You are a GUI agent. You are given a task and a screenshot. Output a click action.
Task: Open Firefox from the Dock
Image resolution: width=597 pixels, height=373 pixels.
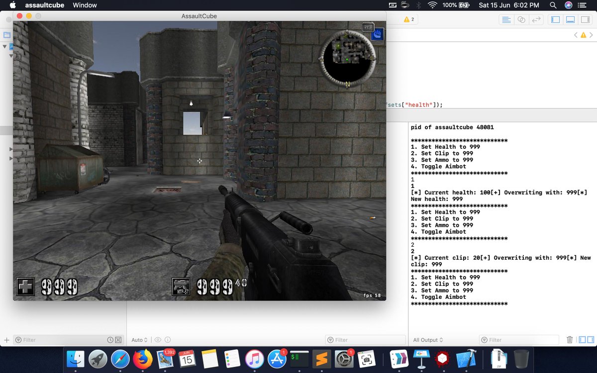point(143,359)
